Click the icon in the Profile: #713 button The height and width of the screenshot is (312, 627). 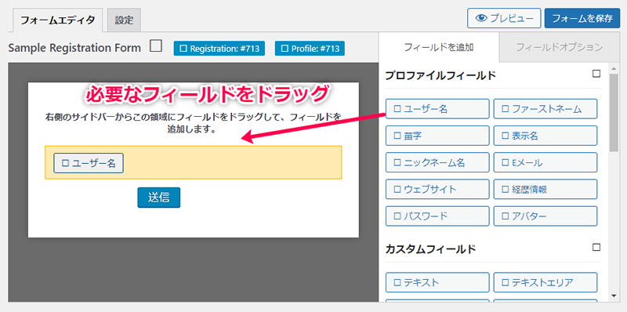point(285,49)
